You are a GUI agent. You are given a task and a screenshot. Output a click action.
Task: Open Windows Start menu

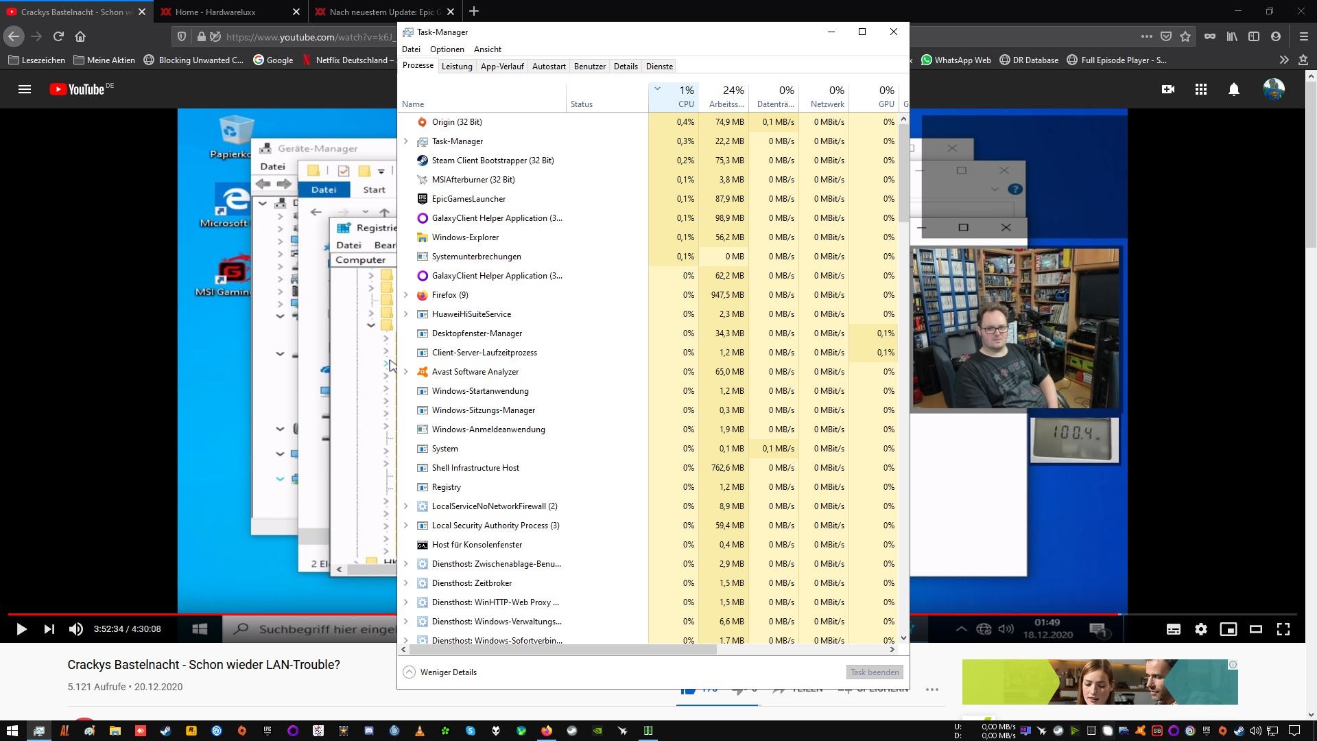[12, 731]
